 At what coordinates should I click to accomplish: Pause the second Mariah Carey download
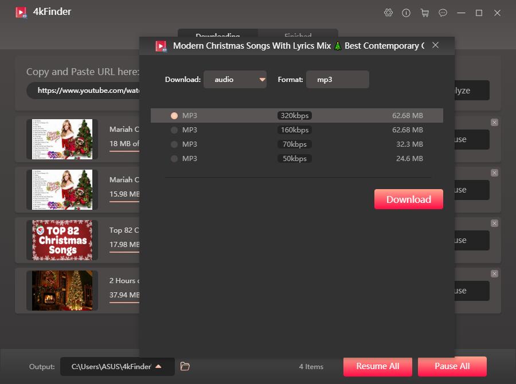[472, 190]
